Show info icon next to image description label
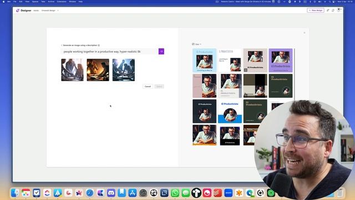 coord(99,46)
